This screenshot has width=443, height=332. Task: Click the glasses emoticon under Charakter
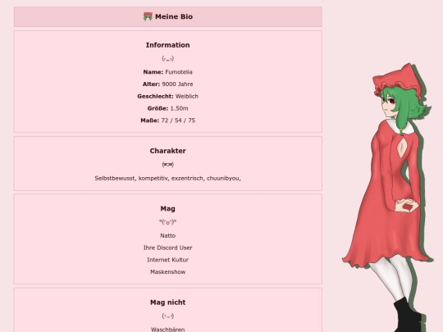click(x=168, y=164)
